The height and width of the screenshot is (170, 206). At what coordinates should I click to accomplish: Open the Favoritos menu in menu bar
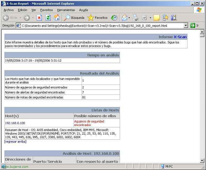click(47, 10)
